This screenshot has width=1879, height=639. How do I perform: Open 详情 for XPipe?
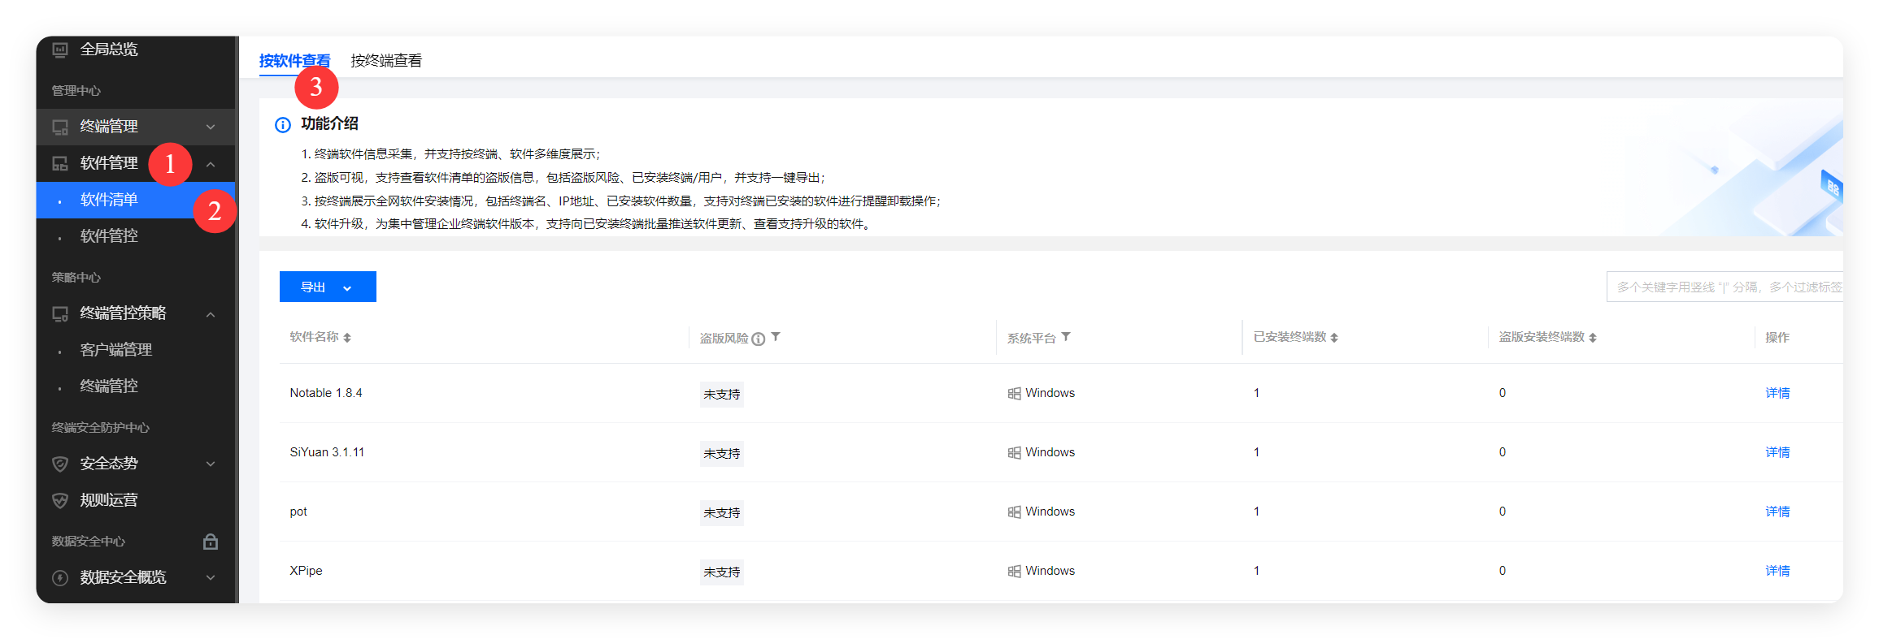click(1777, 571)
